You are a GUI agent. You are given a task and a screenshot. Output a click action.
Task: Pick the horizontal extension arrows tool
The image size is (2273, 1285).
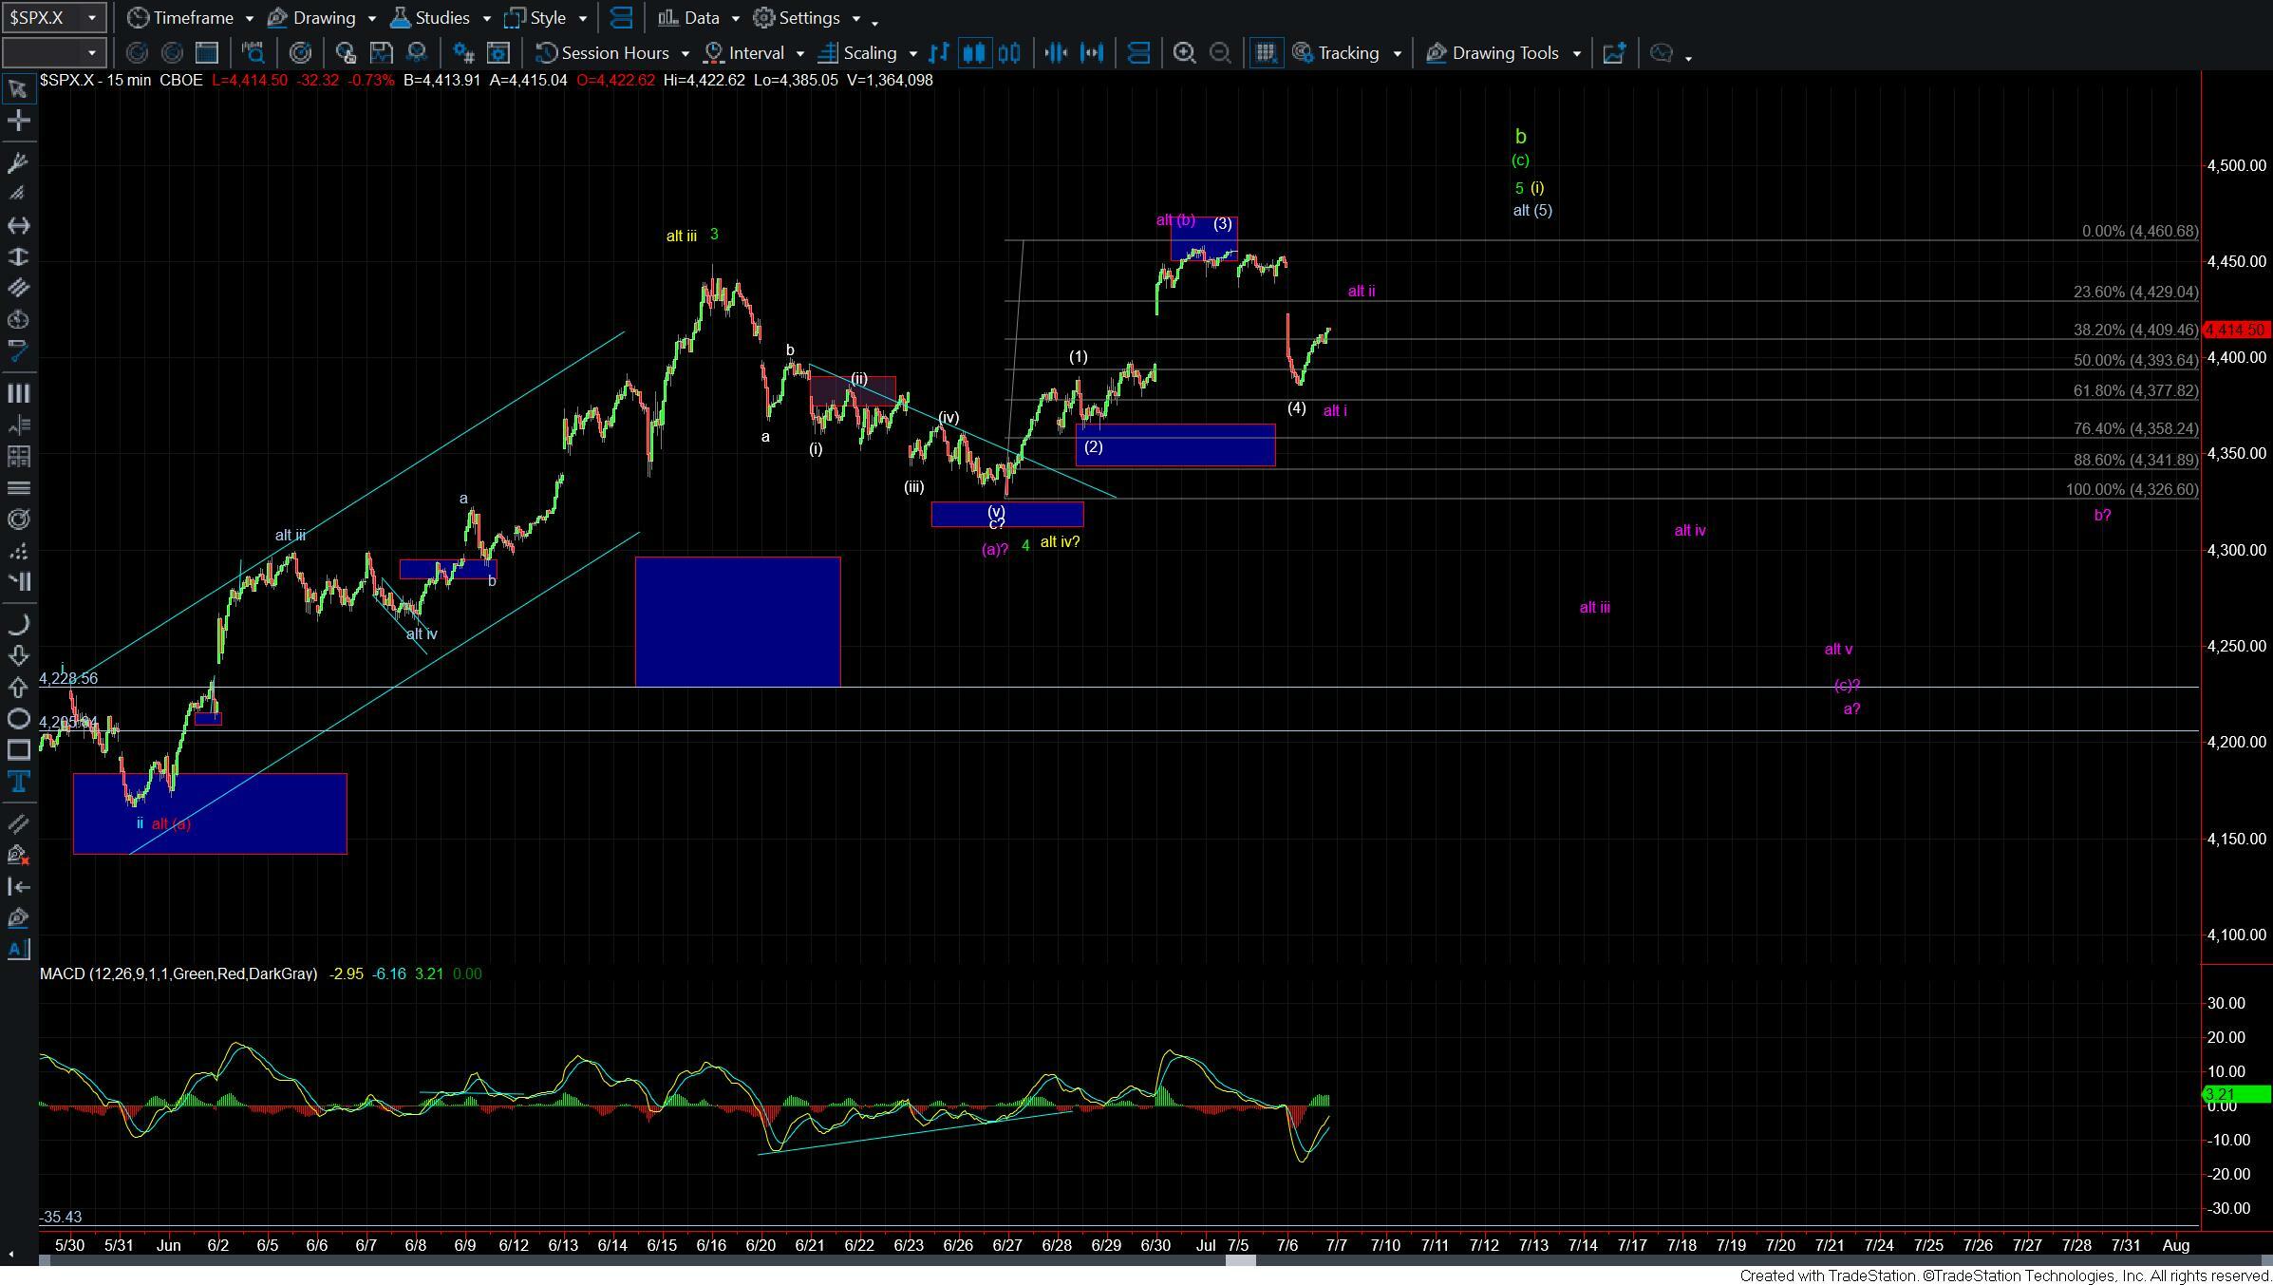point(18,225)
